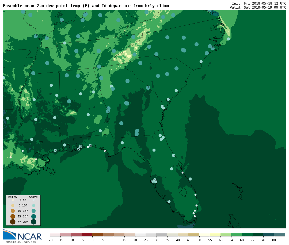This screenshot has width=289, height=245.
Task: Click the Above 0-5F pale legend circle
Action: (x=33, y=200)
